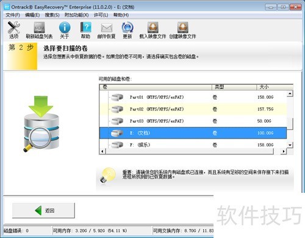Screen dimensions: 305x238
Task: Open the 搜索(S) menu
Action: coord(52,15)
